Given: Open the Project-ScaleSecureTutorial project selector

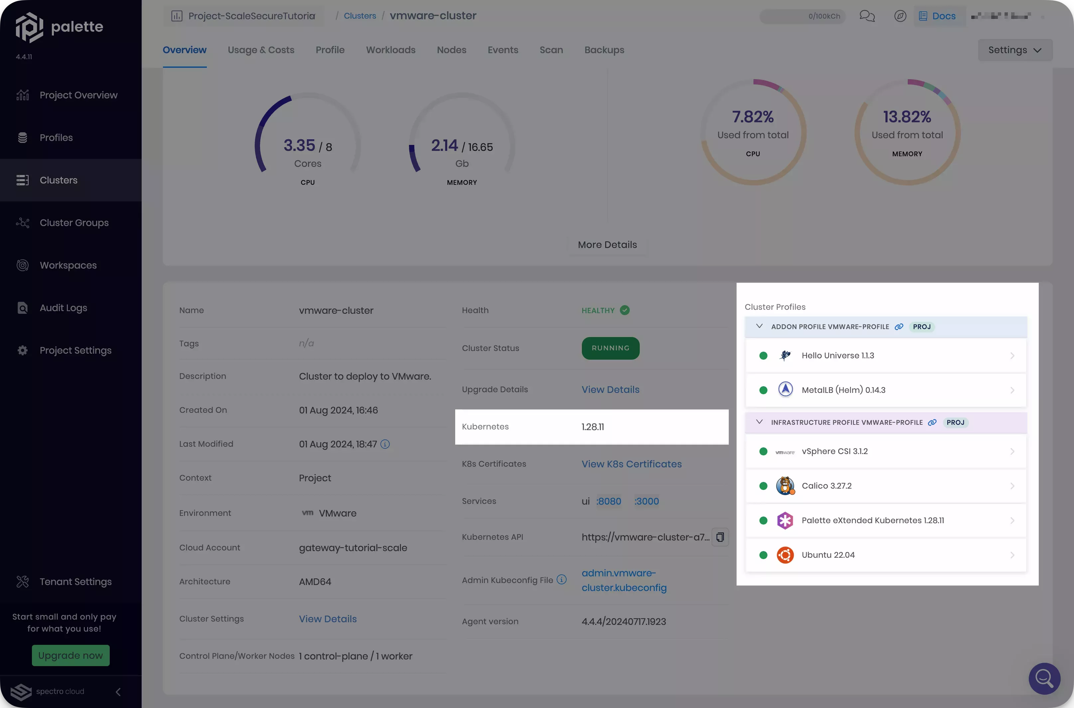Looking at the screenshot, I should coord(244,16).
